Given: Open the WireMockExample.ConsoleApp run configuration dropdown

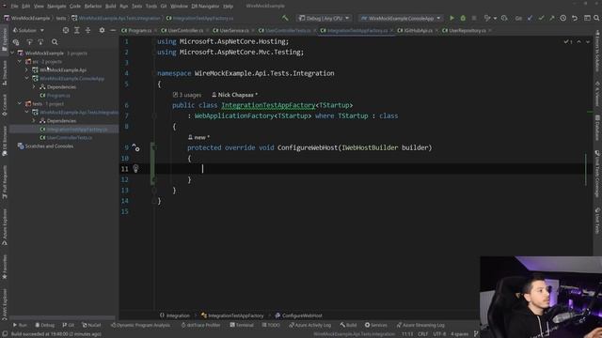Looking at the screenshot, I should (401, 18).
